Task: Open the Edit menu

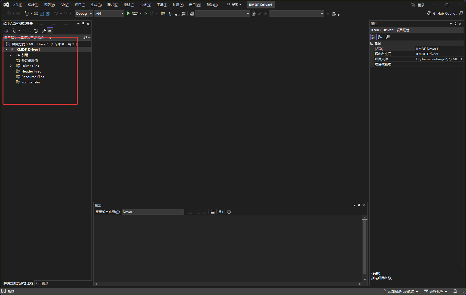Action: click(33, 5)
